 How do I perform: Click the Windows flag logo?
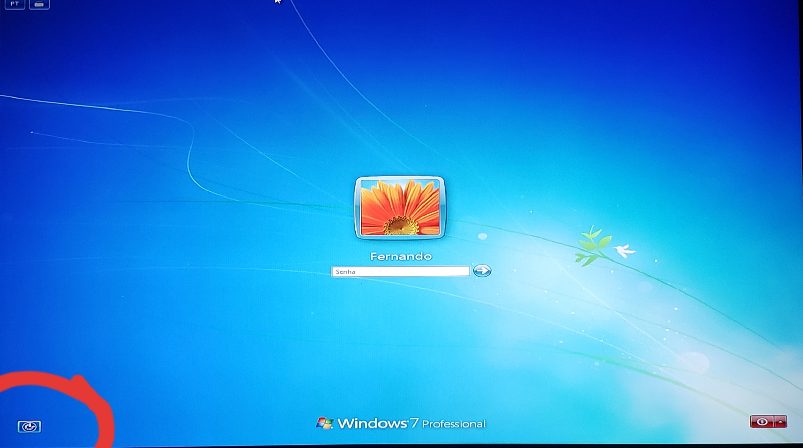324,423
